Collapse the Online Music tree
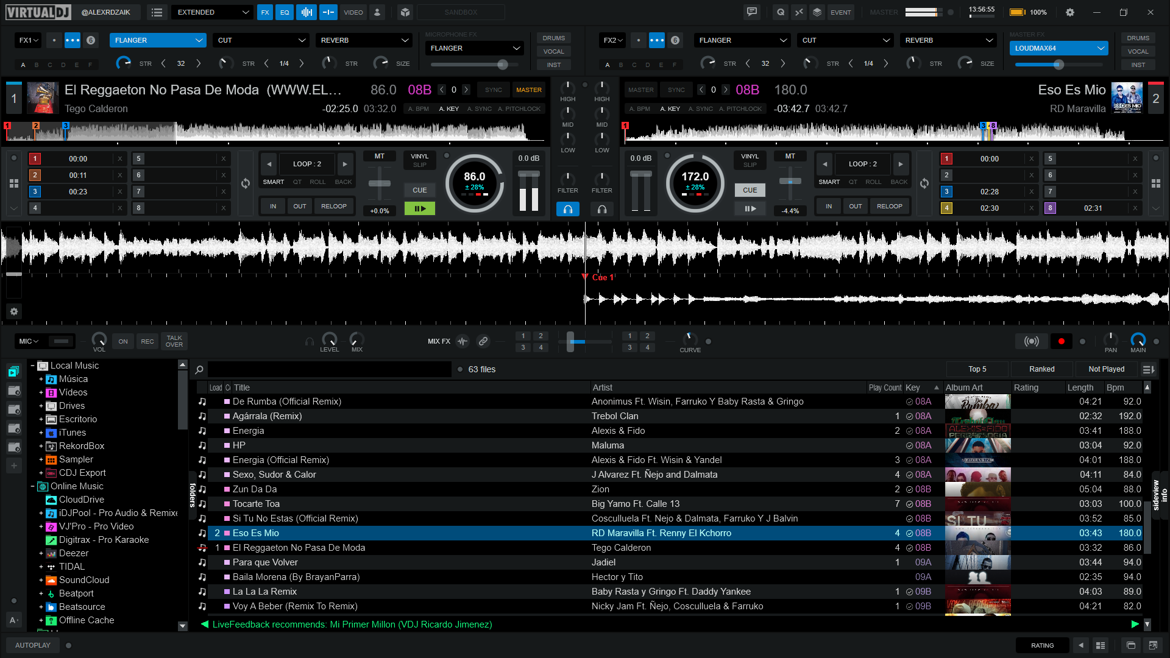Image resolution: width=1170 pixels, height=658 pixels. (x=32, y=486)
